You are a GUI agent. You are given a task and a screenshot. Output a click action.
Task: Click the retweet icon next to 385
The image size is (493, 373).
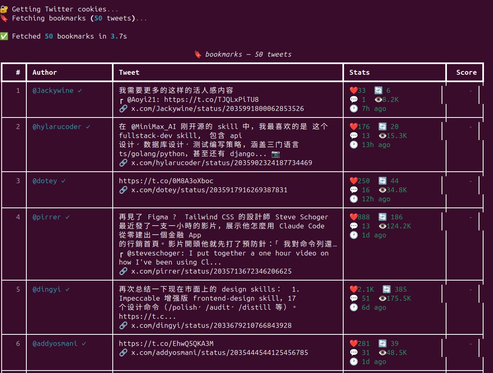[386, 289]
